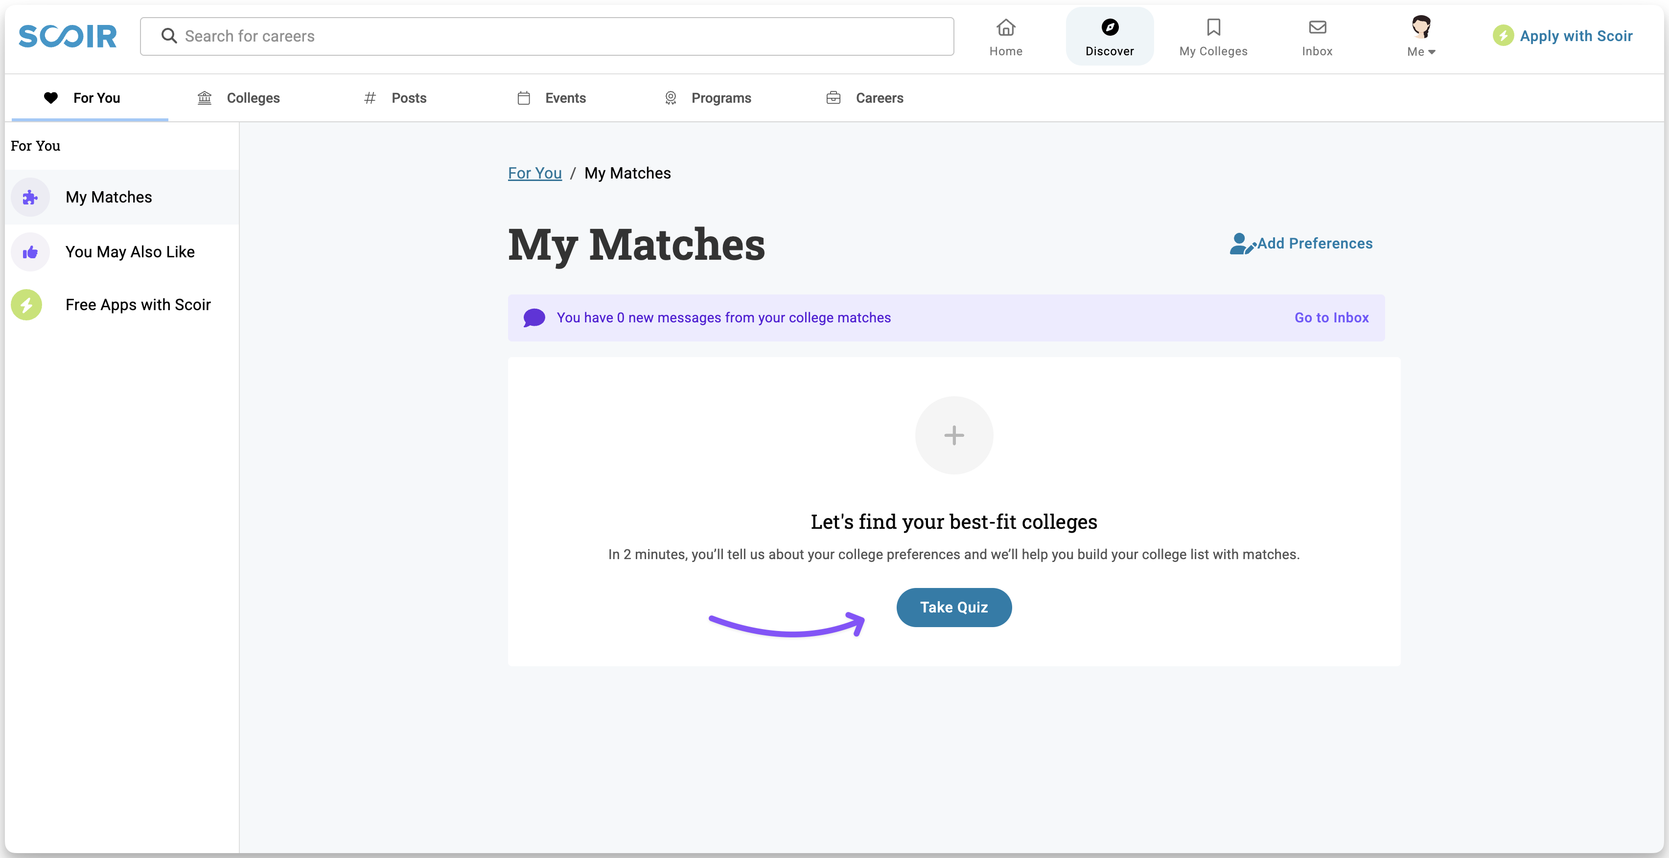
Task: Follow the For You breadcrumb link
Action: (x=534, y=174)
